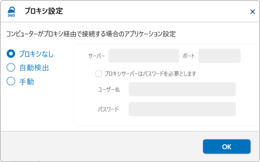
Task: Close the プロキシ設定 dialog
Action: (x=252, y=12)
